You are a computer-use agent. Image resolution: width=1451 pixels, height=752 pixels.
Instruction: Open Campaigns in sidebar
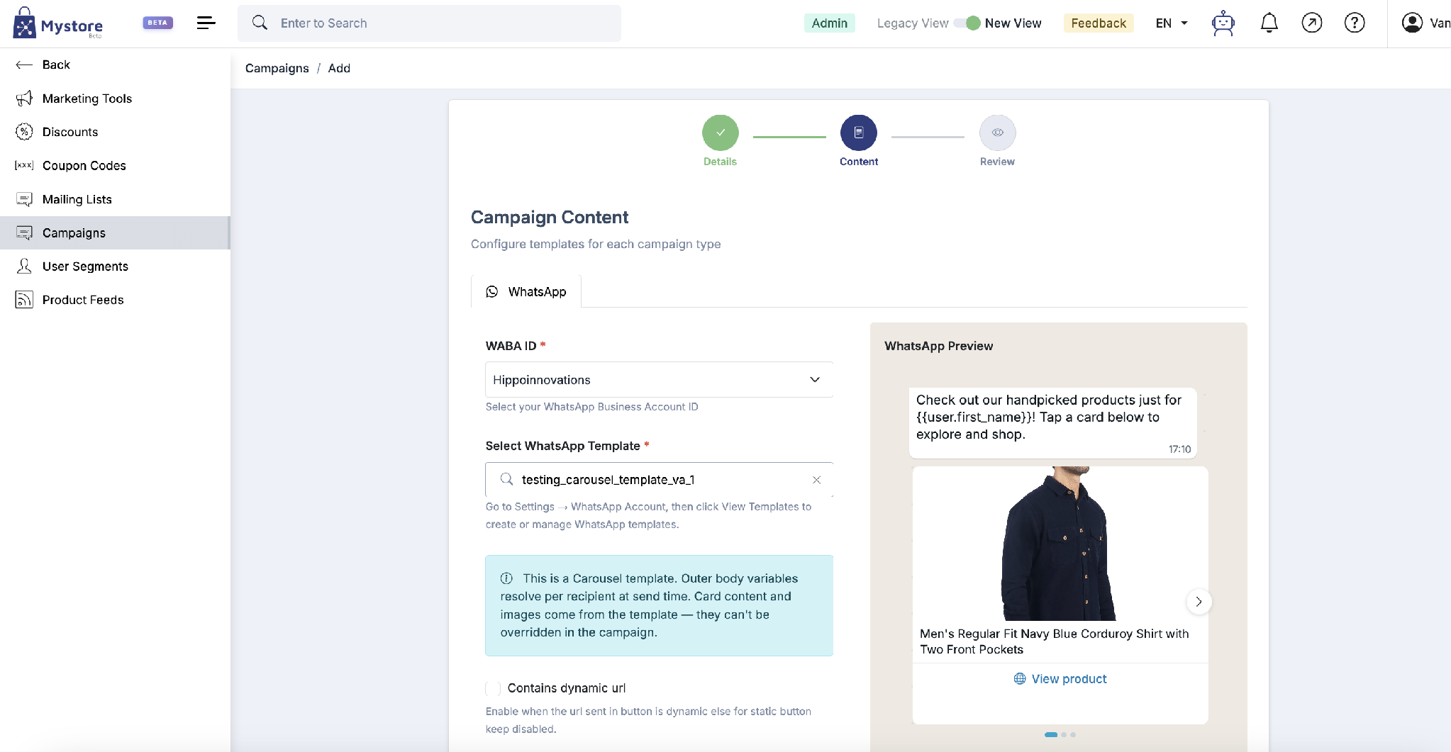click(x=115, y=232)
